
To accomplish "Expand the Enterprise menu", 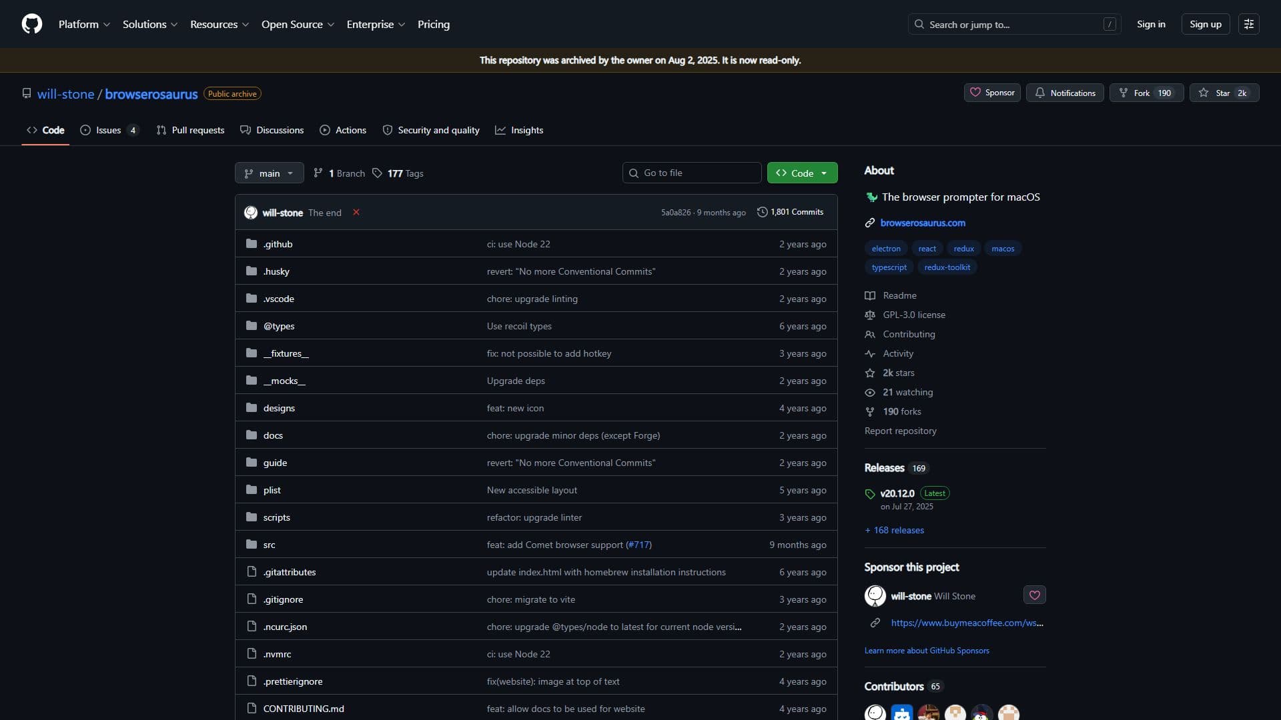I will coord(376,24).
